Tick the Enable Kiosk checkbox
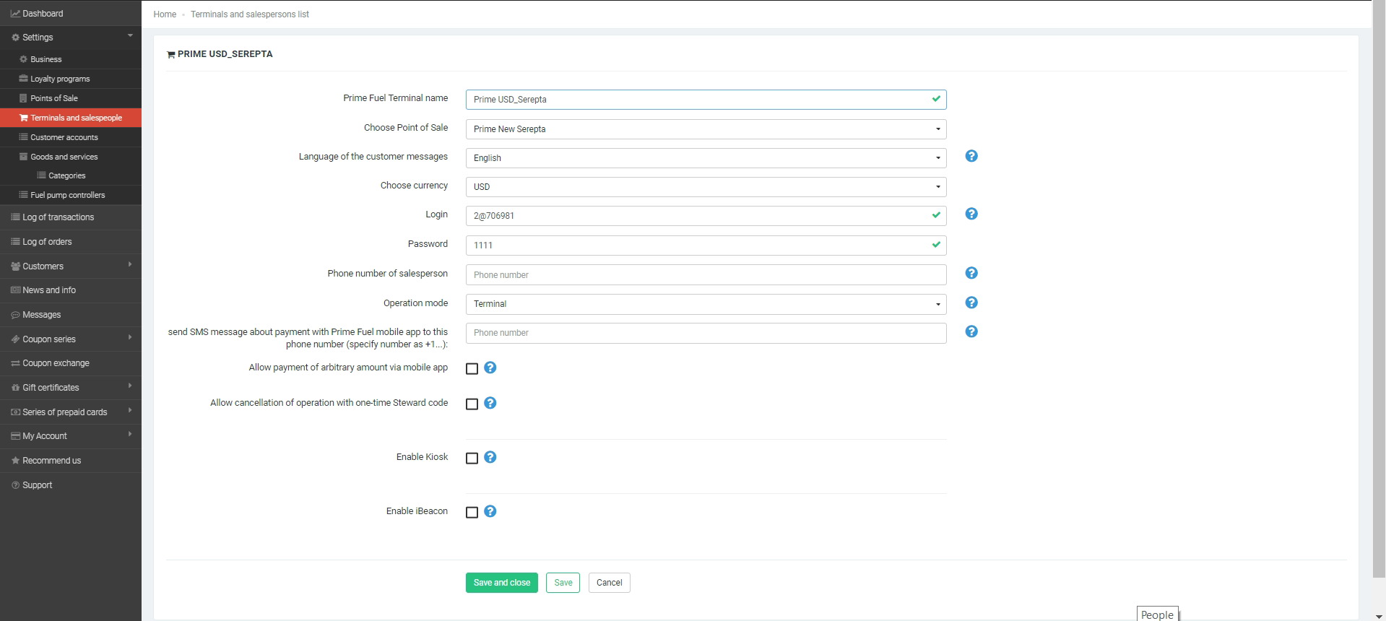 [472, 459]
